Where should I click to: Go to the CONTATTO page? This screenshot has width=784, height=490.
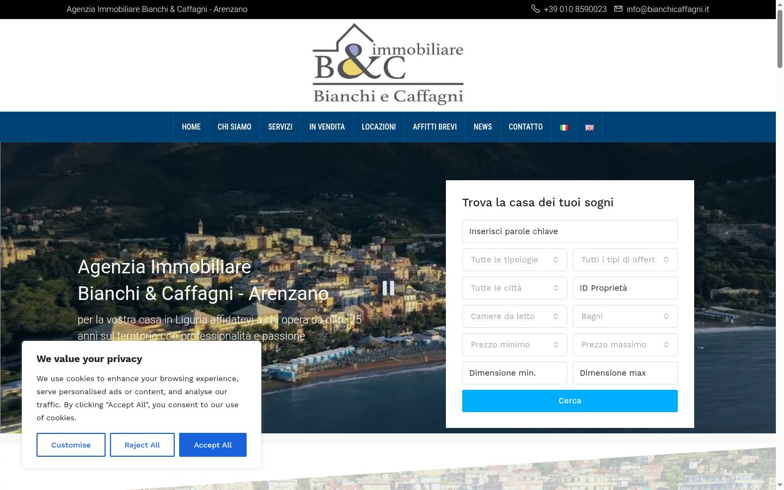[526, 127]
